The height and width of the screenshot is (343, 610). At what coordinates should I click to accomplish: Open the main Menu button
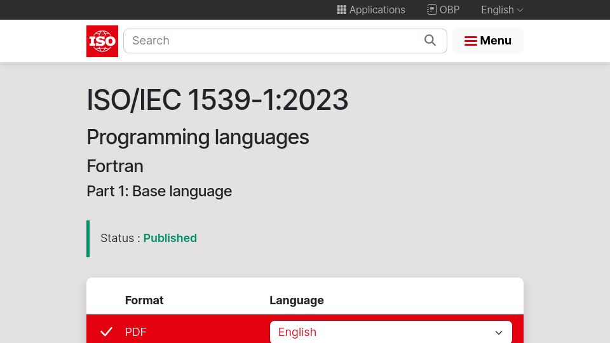(x=488, y=41)
